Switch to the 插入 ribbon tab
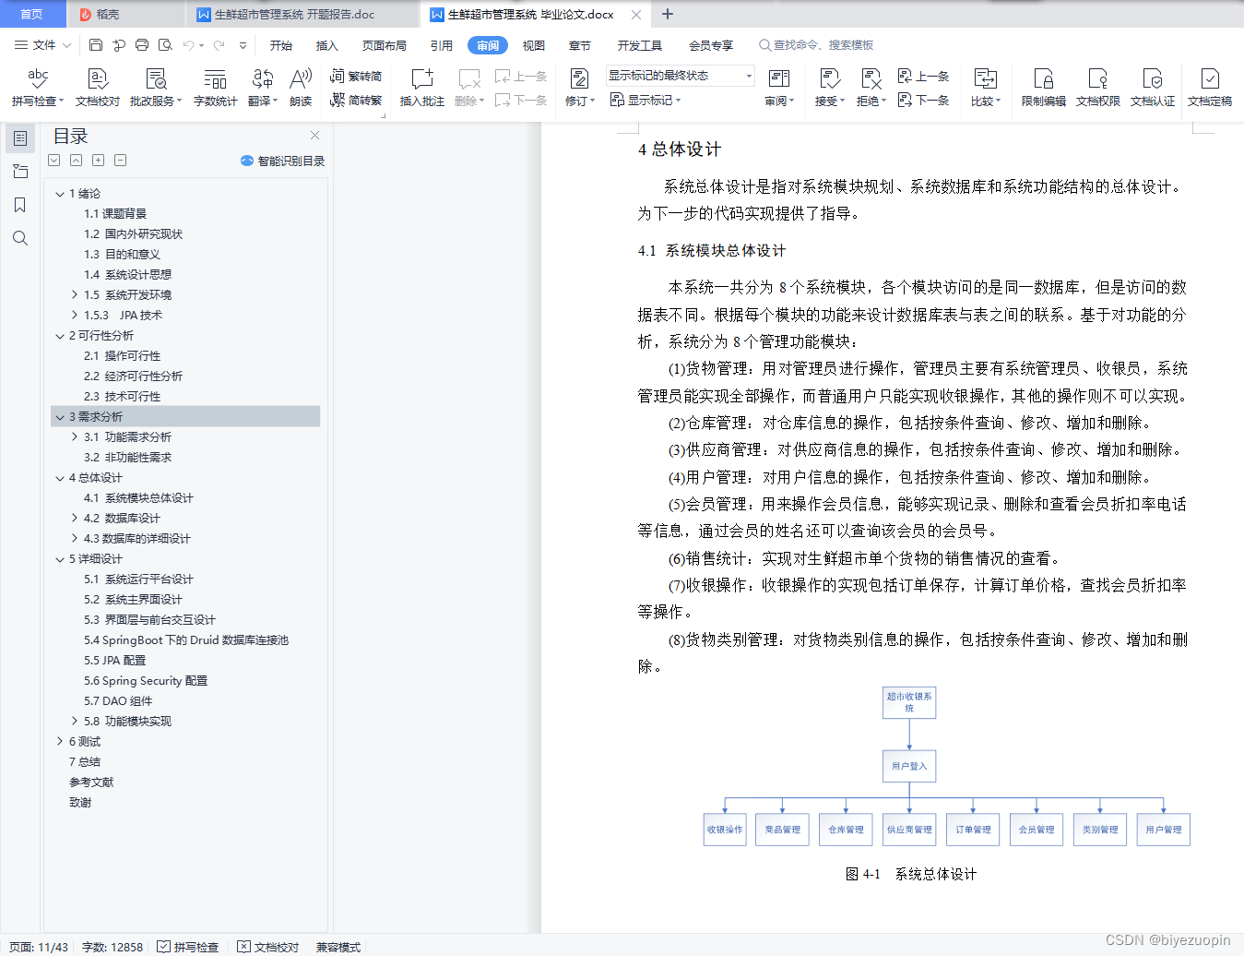Image resolution: width=1244 pixels, height=956 pixels. pyautogui.click(x=327, y=45)
